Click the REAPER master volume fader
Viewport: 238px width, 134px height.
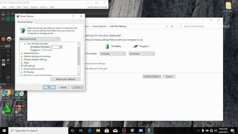click(3, 63)
